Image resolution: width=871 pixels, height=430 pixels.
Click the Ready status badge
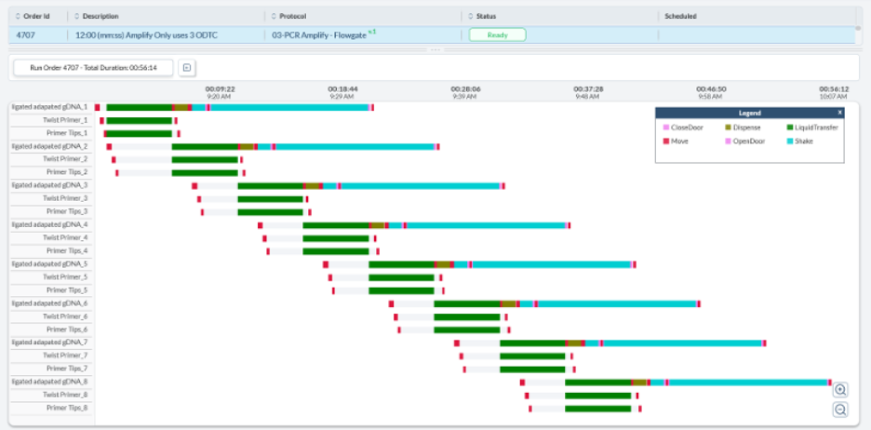point(497,34)
